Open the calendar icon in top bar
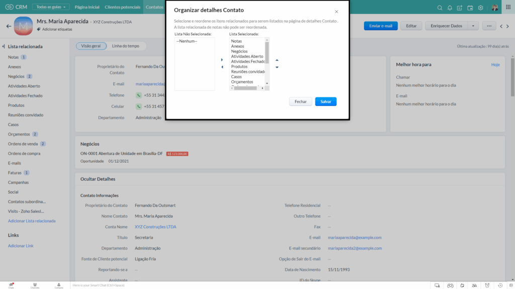The width and height of the screenshot is (515, 289). [470, 8]
